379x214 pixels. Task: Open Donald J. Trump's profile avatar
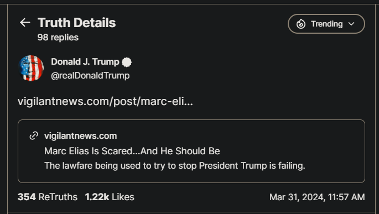[x=31, y=69]
